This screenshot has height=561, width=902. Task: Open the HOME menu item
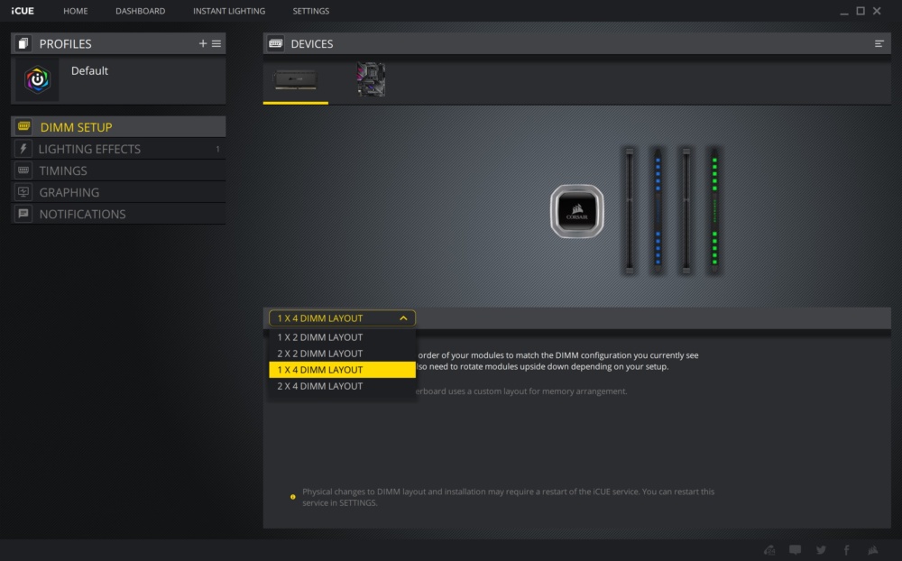point(76,11)
